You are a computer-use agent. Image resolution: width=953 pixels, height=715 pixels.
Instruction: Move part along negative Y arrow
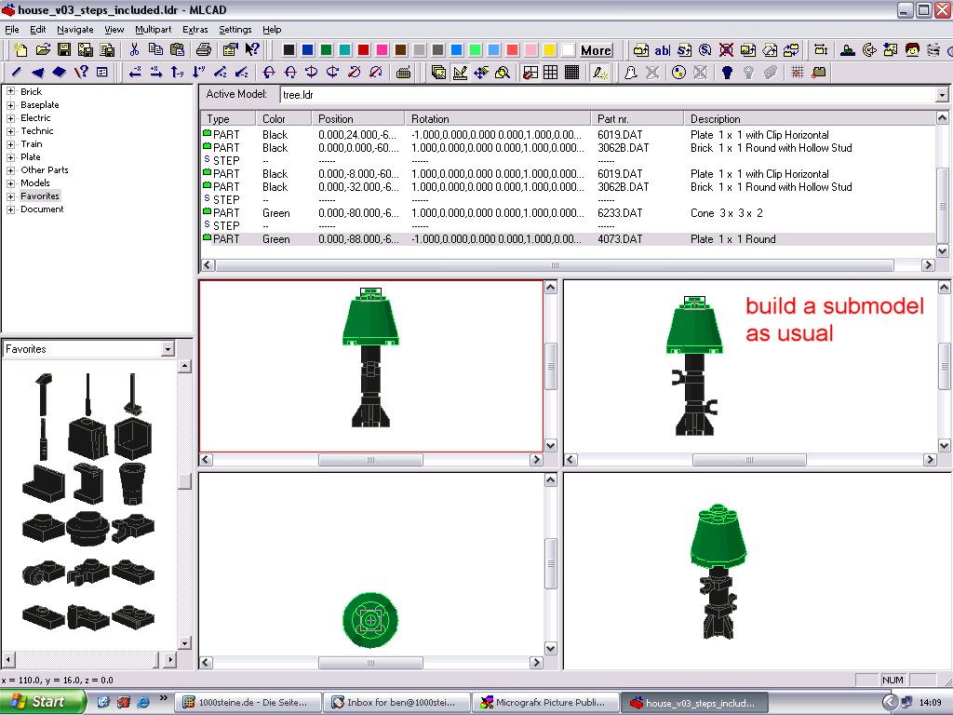point(178,73)
